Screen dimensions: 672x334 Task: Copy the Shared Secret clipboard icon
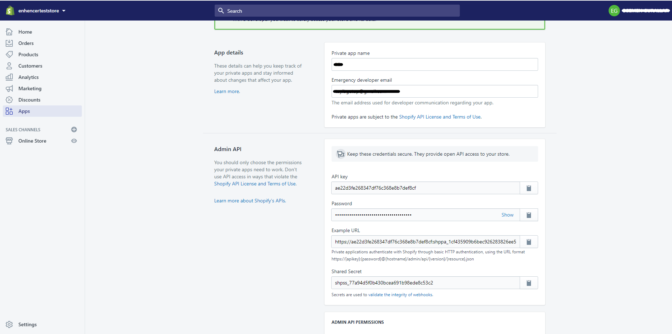click(529, 283)
